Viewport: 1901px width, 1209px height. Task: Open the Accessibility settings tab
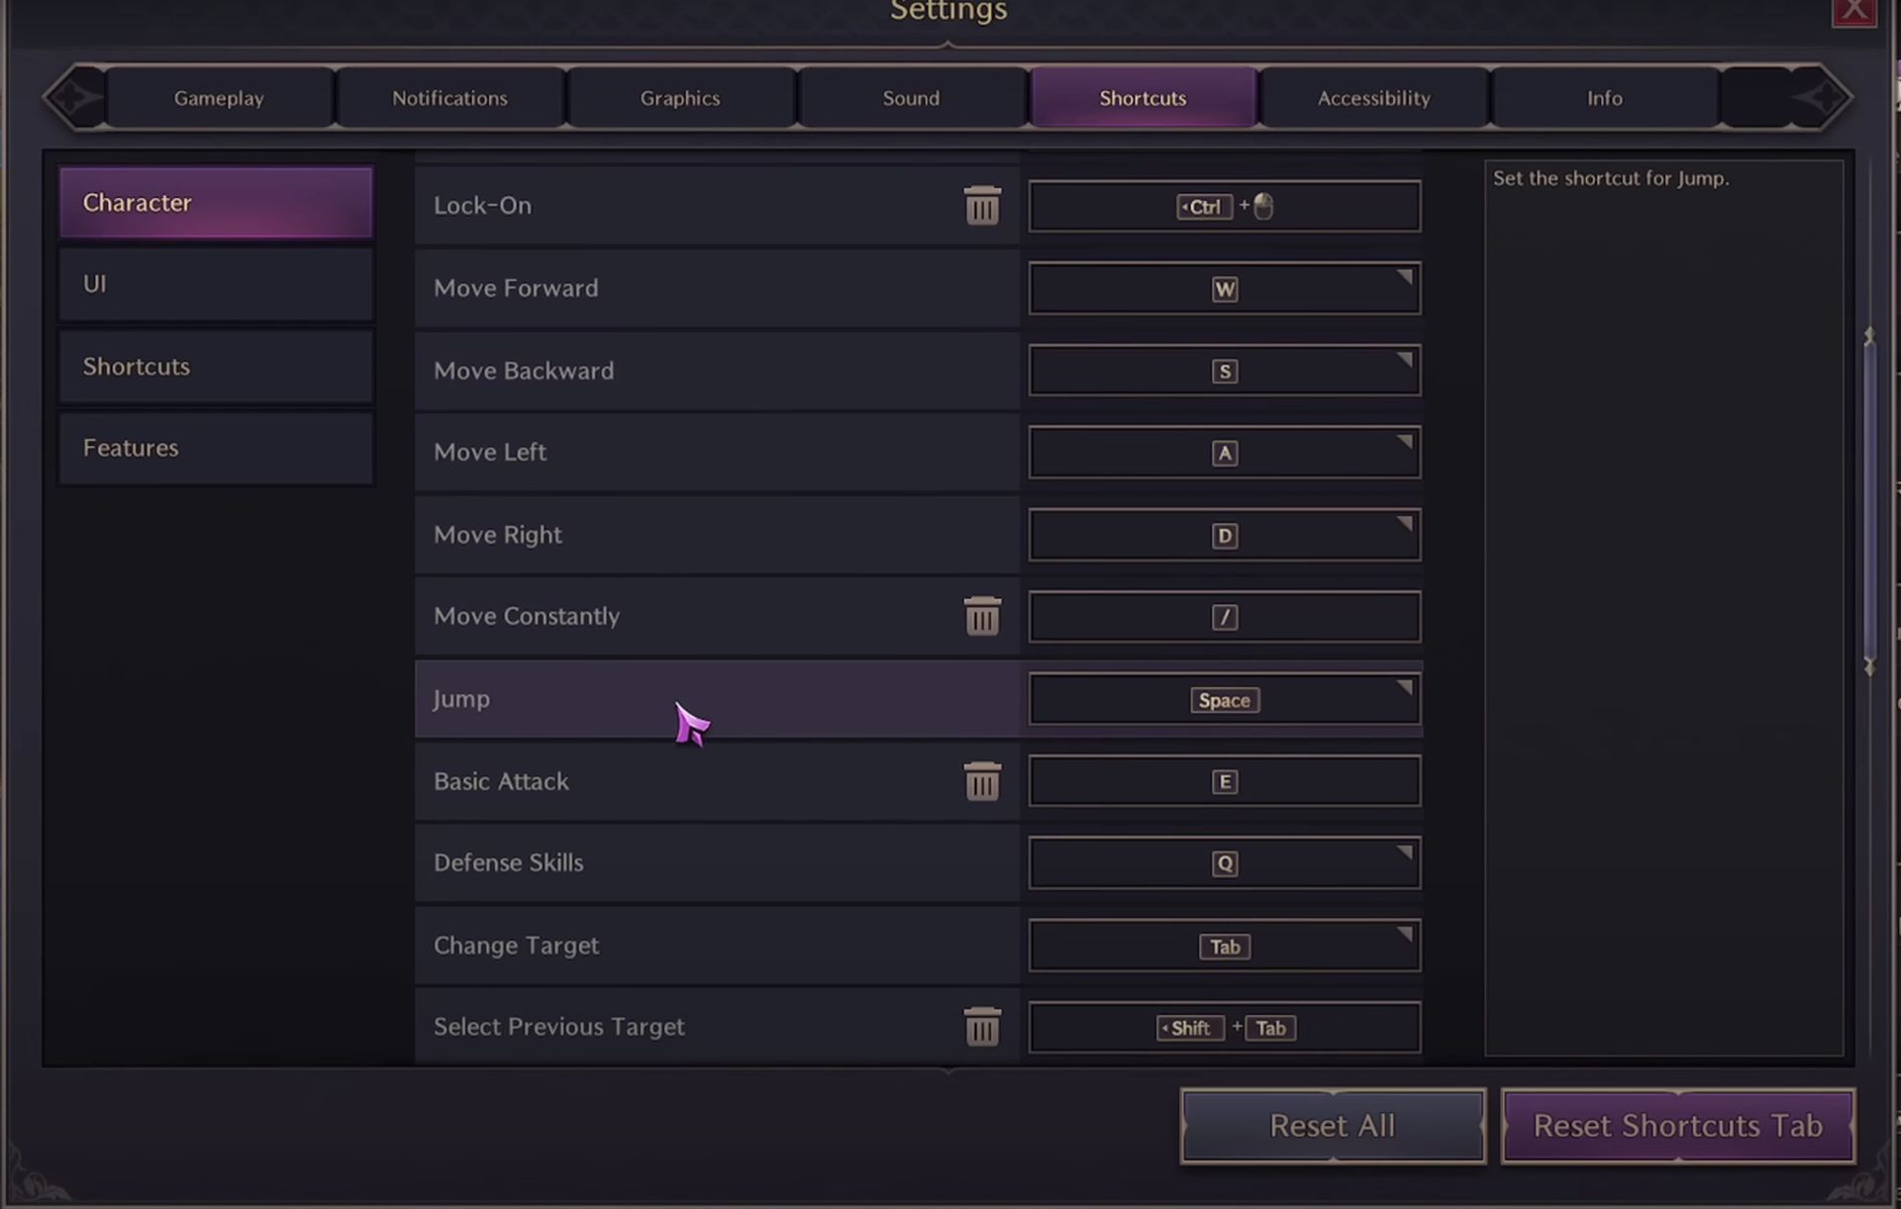click(1373, 97)
